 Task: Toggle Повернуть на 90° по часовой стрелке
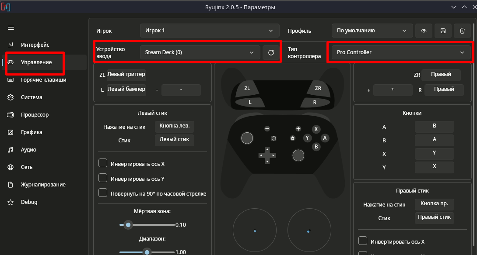point(103,193)
